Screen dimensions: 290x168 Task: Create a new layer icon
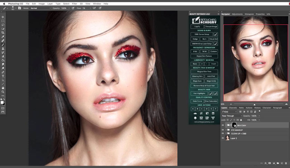(282, 163)
